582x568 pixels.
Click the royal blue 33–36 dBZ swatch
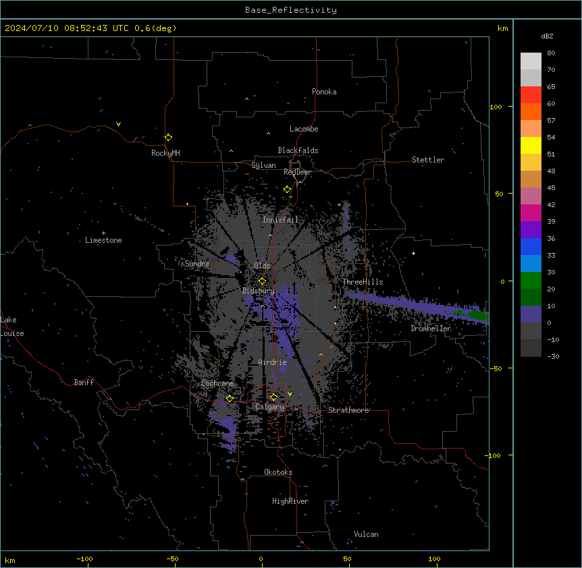(x=531, y=246)
